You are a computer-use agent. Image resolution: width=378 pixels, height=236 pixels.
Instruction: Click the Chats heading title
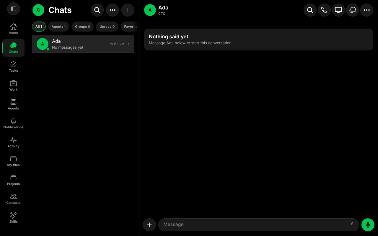[x=60, y=10]
